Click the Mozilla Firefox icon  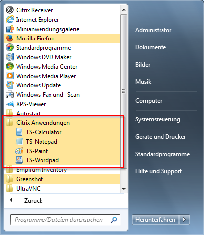[10, 39]
